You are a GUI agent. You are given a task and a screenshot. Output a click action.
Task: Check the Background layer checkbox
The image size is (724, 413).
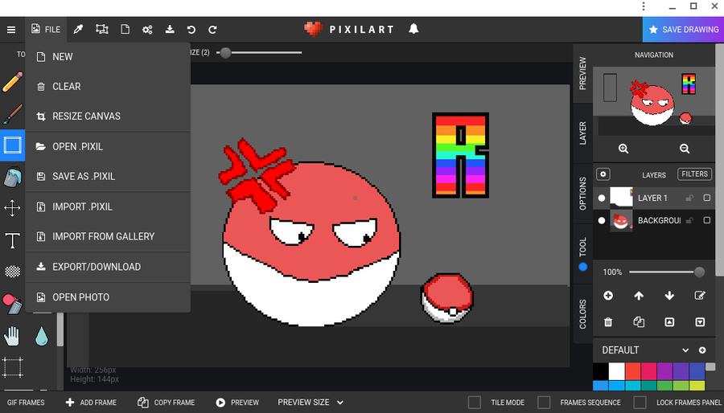click(x=707, y=220)
